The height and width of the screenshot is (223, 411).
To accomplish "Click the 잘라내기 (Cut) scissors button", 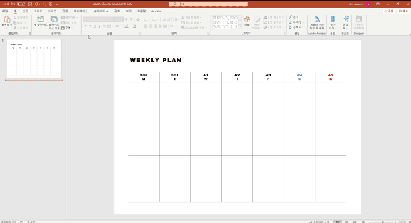I will pyautogui.click(x=21, y=18).
